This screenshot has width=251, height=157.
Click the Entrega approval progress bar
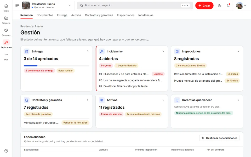click(x=56, y=66)
